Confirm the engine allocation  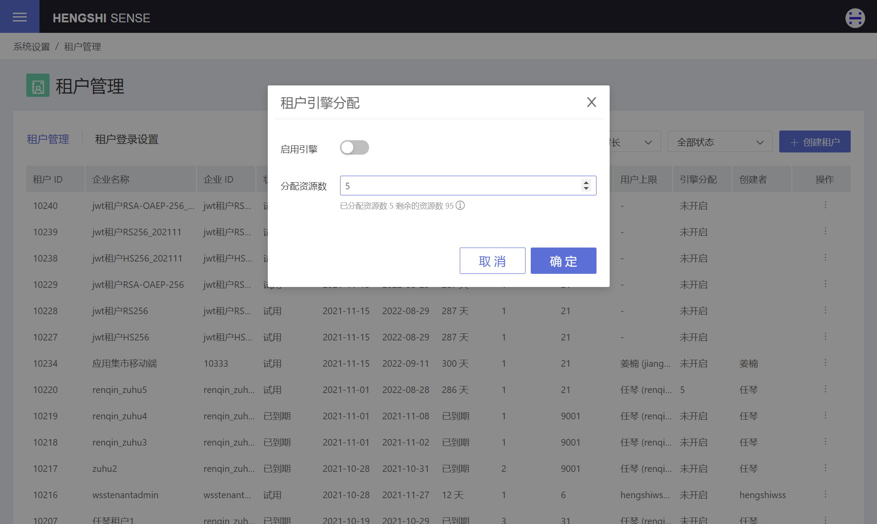coord(564,261)
